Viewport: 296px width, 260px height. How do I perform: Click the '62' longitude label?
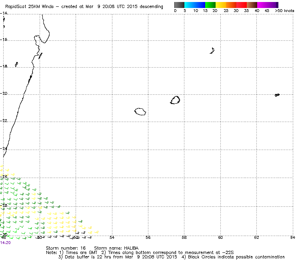tap(256, 237)
